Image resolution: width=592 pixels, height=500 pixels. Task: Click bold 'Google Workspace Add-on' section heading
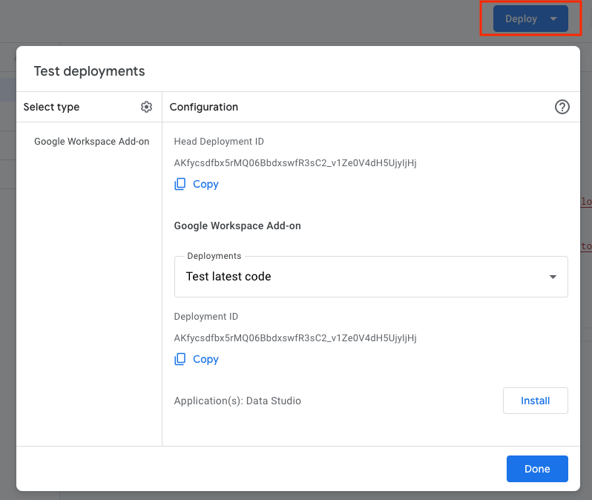237,226
